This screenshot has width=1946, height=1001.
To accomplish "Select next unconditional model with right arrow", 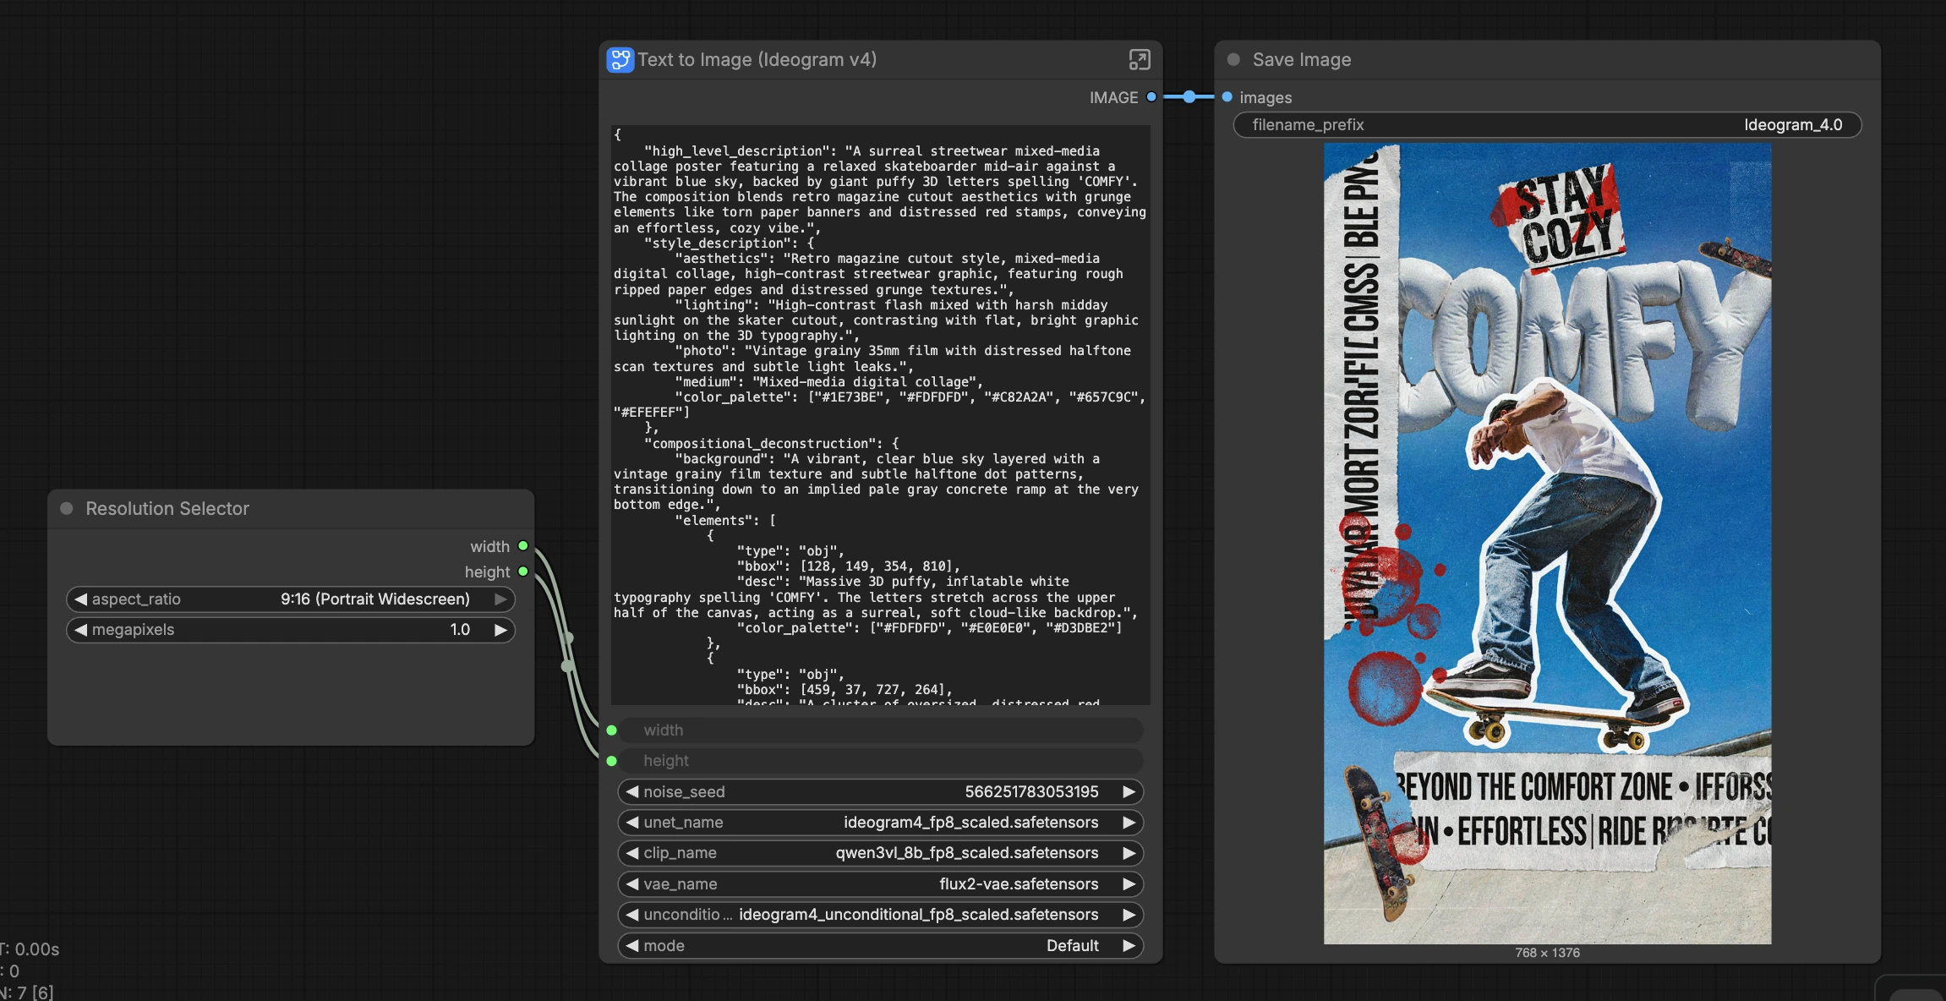I will pos(1129,915).
